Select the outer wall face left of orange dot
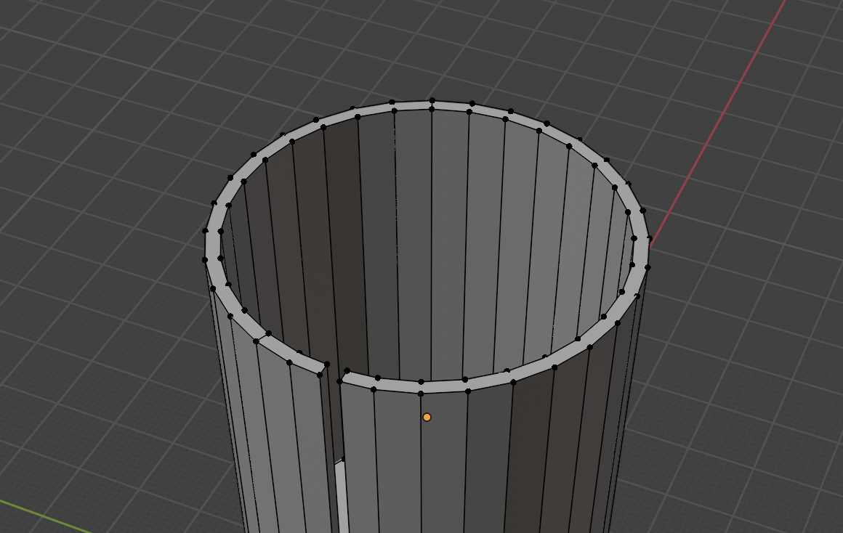This screenshot has height=533, width=843. click(x=399, y=462)
